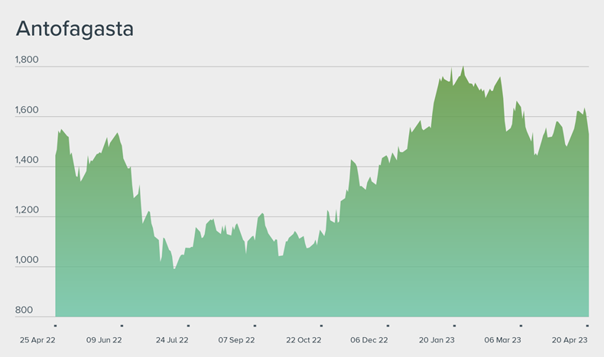Image resolution: width=604 pixels, height=357 pixels.
Task: Click the 20 Jan 23 date label
Action: click(x=436, y=339)
